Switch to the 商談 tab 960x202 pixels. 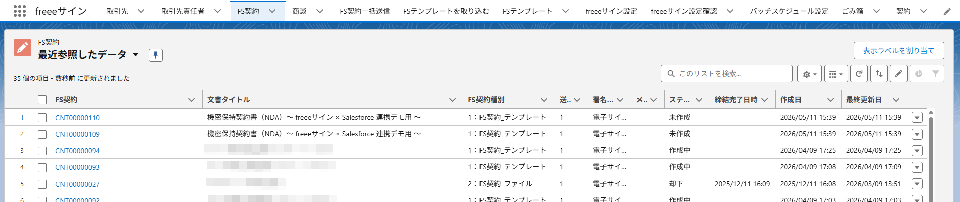click(x=299, y=11)
